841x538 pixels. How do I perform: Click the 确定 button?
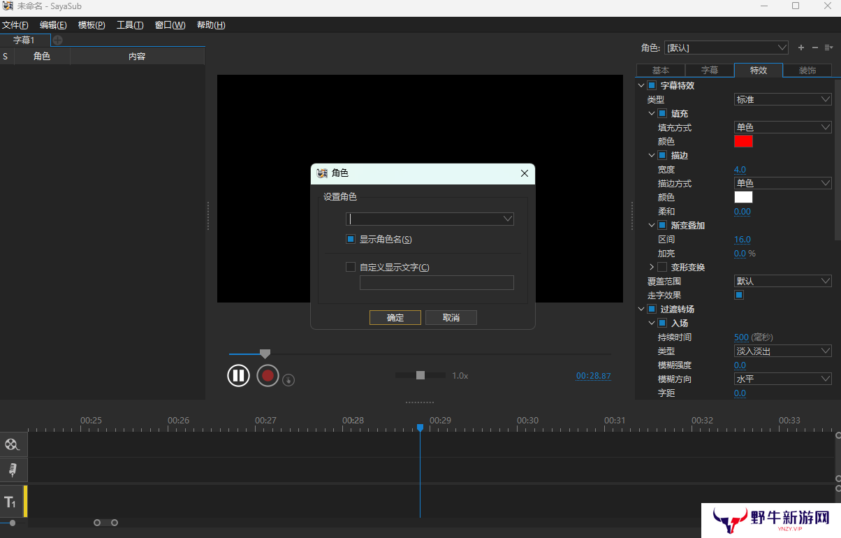pos(395,318)
